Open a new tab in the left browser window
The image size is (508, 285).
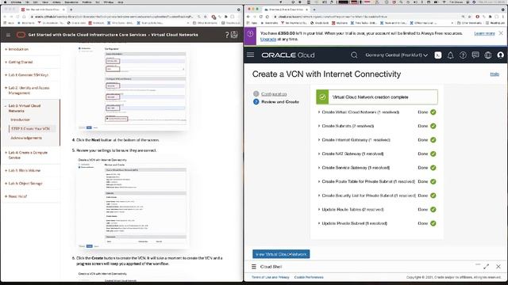[x=71, y=9]
